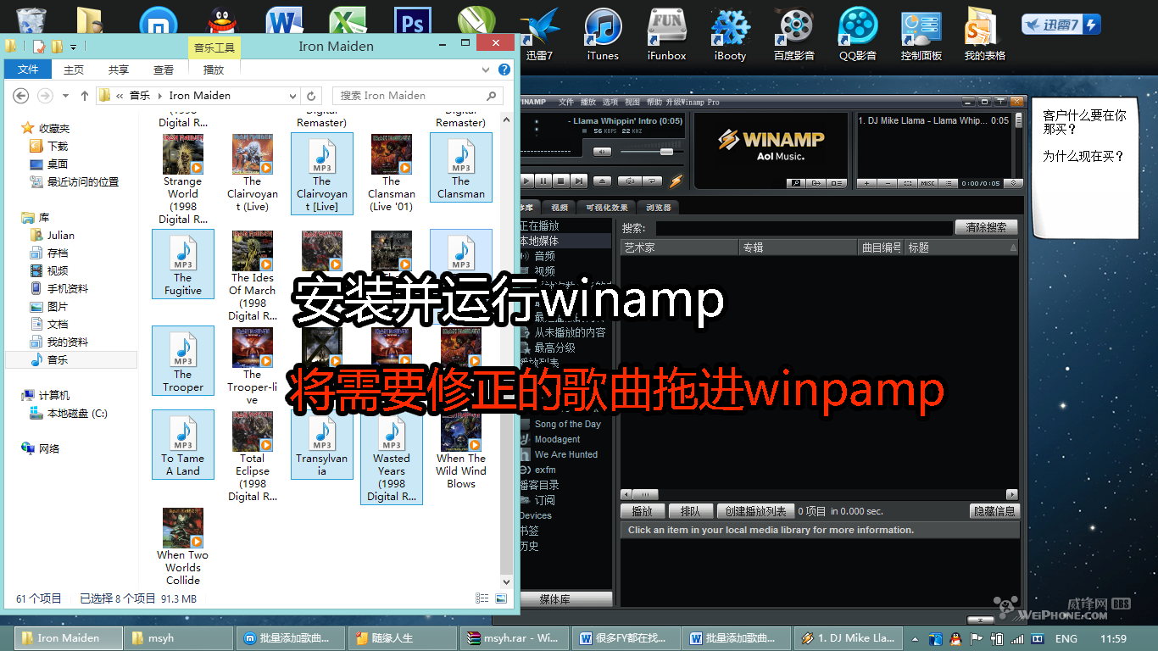Image resolution: width=1158 pixels, height=651 pixels.
Task: Click the playlist list-options button
Action: tap(949, 183)
